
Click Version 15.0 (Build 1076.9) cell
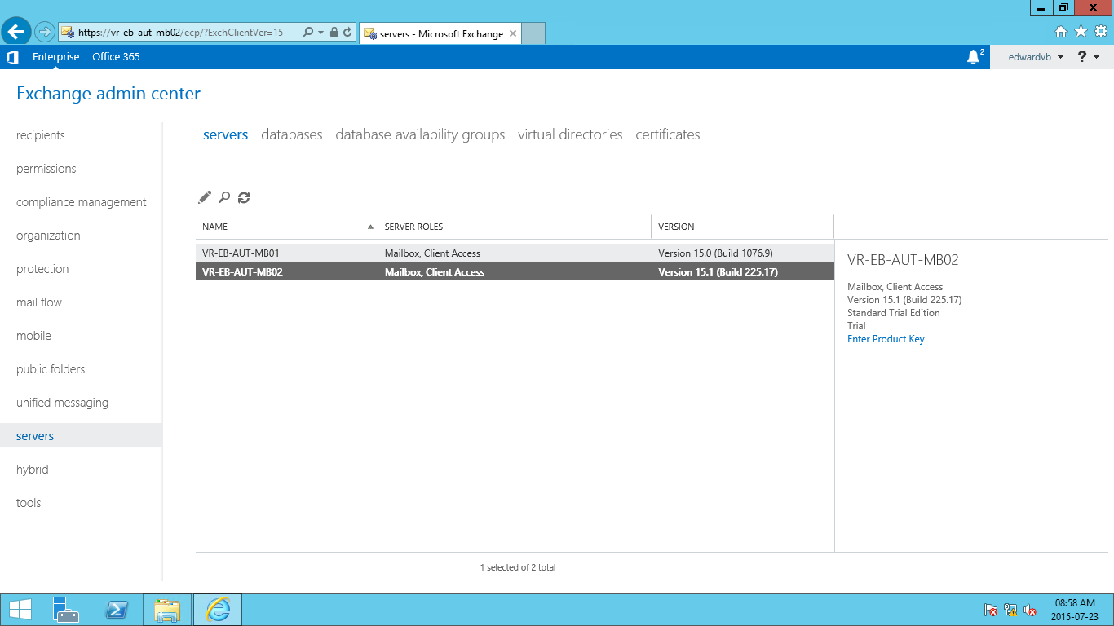(715, 253)
